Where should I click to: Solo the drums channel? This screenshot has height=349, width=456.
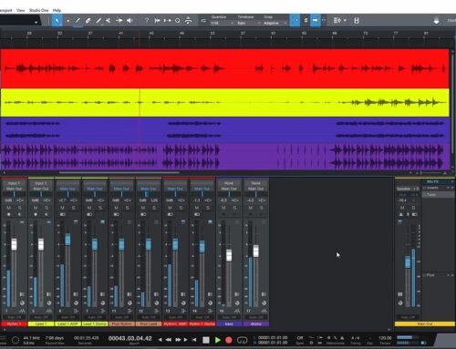262,208
